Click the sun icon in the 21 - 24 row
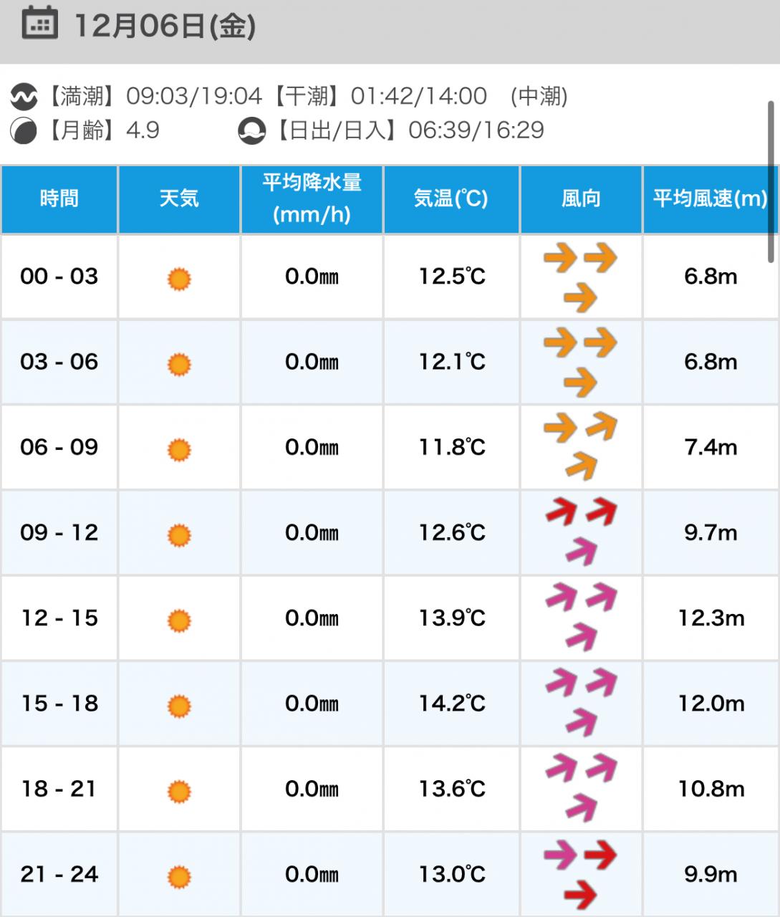Screen dimensions: 780x917 tap(179, 876)
